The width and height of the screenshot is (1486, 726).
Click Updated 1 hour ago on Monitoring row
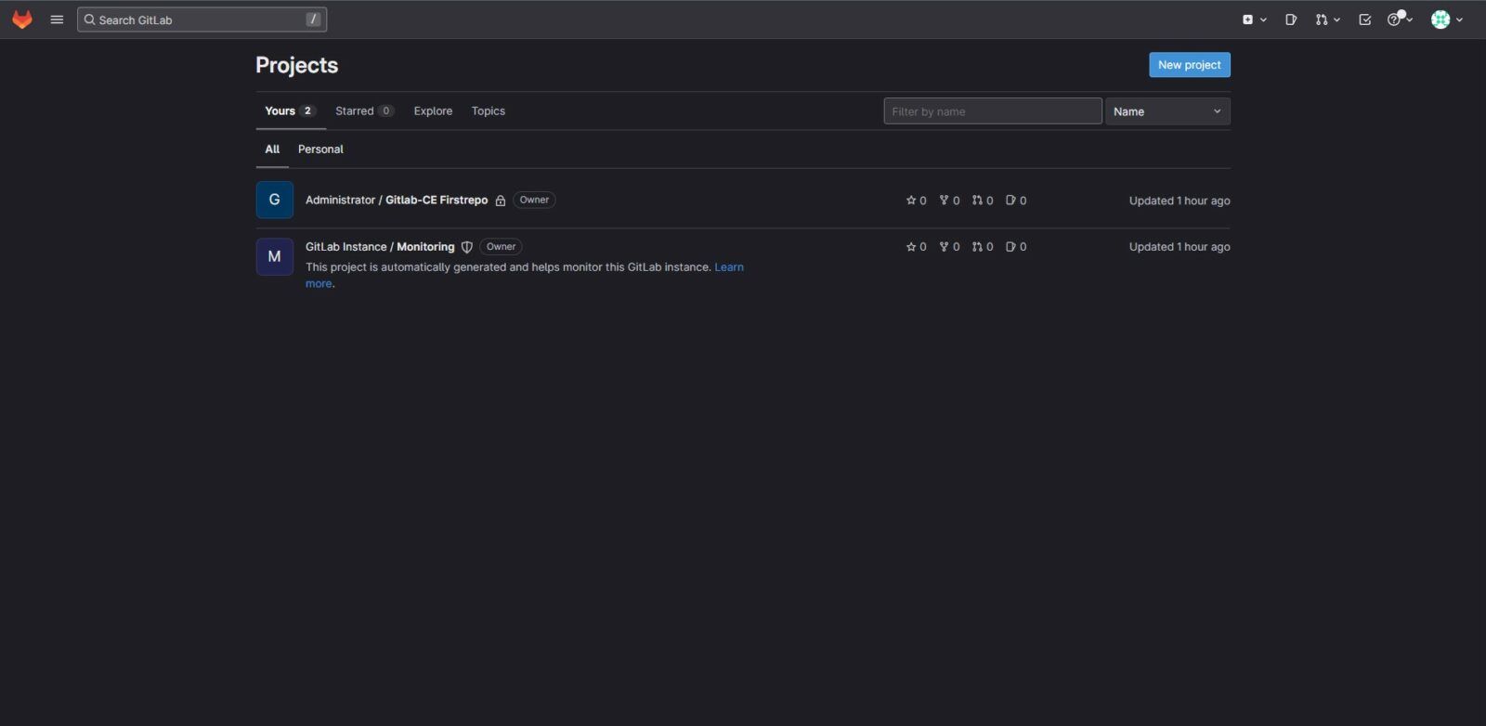pyautogui.click(x=1180, y=247)
